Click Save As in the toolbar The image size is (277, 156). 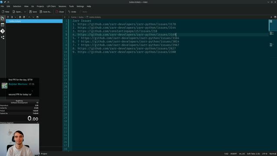[x=46, y=12]
